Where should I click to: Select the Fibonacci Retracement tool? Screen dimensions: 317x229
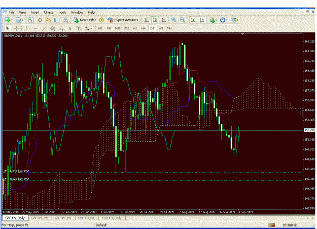[61, 28]
